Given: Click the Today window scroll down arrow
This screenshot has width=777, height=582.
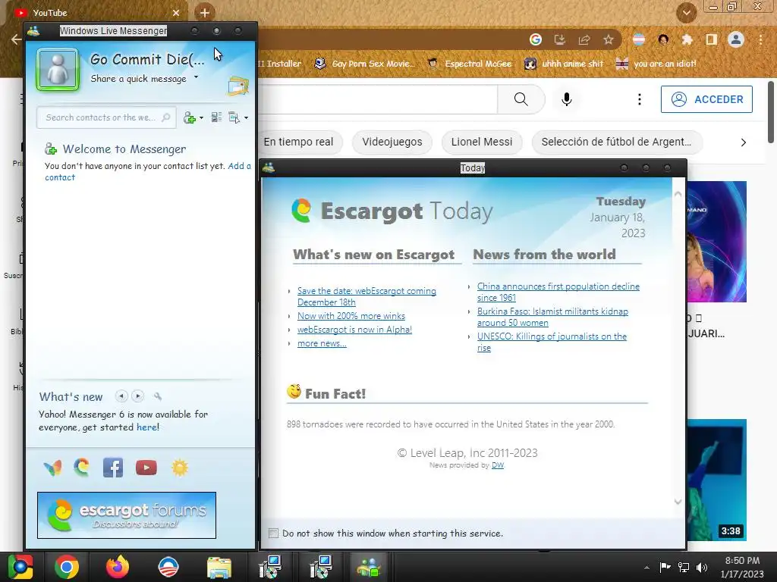Looking at the screenshot, I should [678, 502].
